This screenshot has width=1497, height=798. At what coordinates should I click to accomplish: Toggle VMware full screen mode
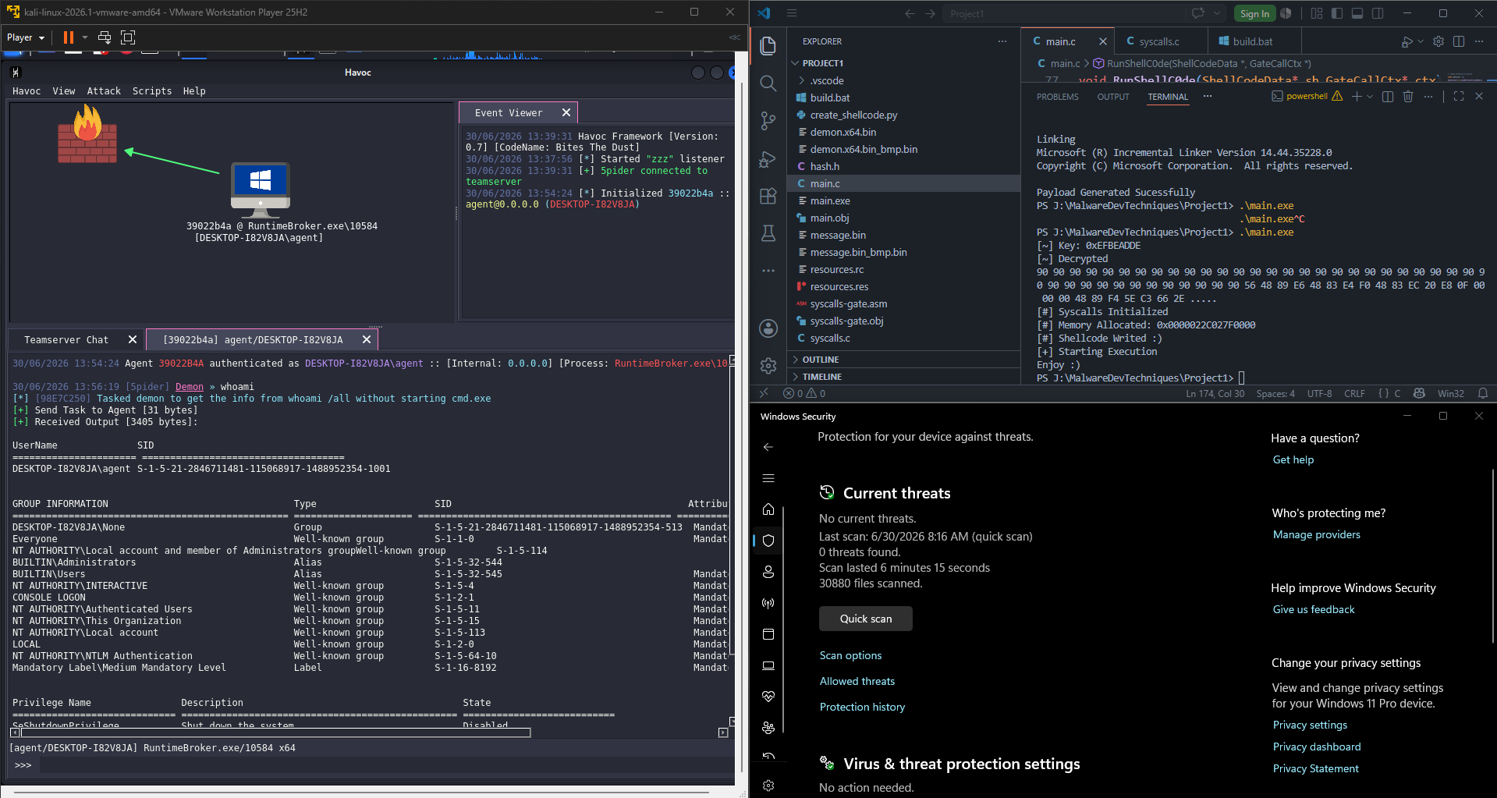(x=129, y=37)
